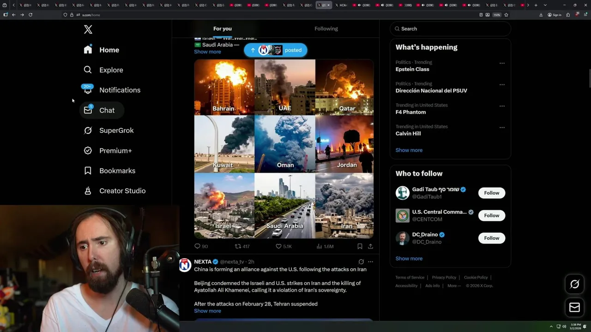Bookmark page with star icon
The width and height of the screenshot is (591, 332).
pyautogui.click(x=506, y=15)
